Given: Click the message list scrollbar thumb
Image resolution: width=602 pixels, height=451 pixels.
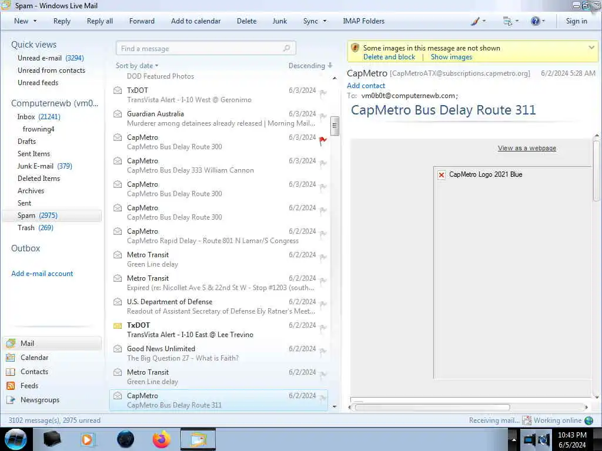Looking at the screenshot, I should click(335, 126).
